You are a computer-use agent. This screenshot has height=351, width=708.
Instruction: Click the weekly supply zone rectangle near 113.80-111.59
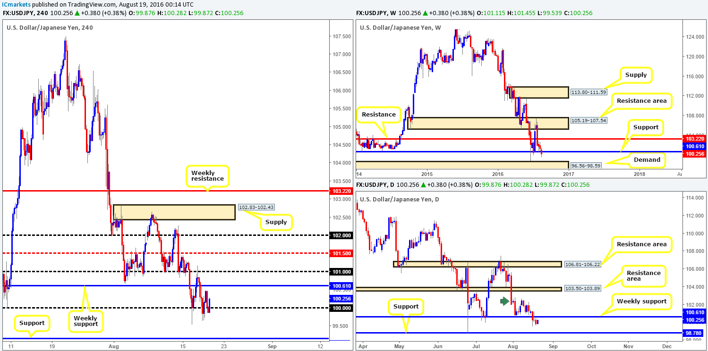pyautogui.click(x=538, y=92)
